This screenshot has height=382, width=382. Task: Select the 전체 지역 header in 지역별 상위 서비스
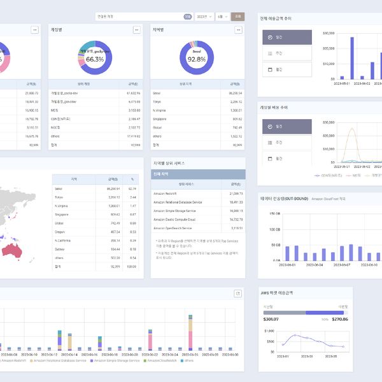point(198,174)
